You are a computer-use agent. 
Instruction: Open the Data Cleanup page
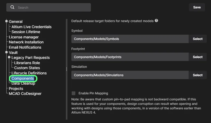(x=23, y=83)
